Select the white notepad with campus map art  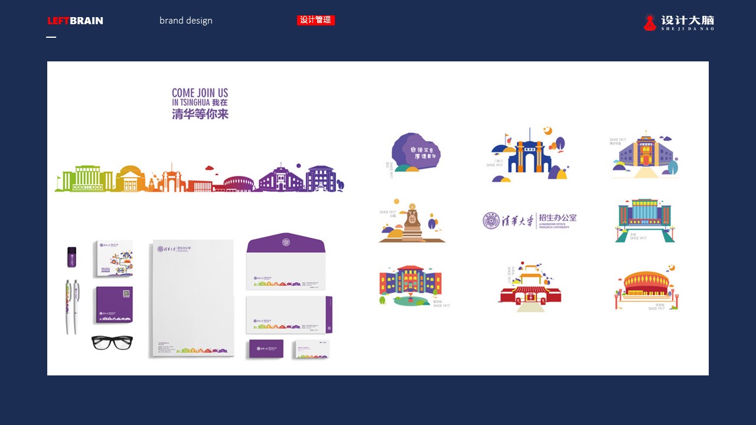[113, 259]
